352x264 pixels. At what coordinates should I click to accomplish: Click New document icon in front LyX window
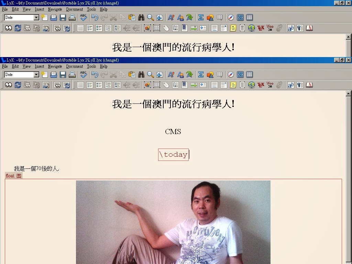pos(44,75)
